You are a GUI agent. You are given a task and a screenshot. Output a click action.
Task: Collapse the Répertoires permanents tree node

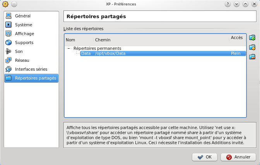(68, 48)
